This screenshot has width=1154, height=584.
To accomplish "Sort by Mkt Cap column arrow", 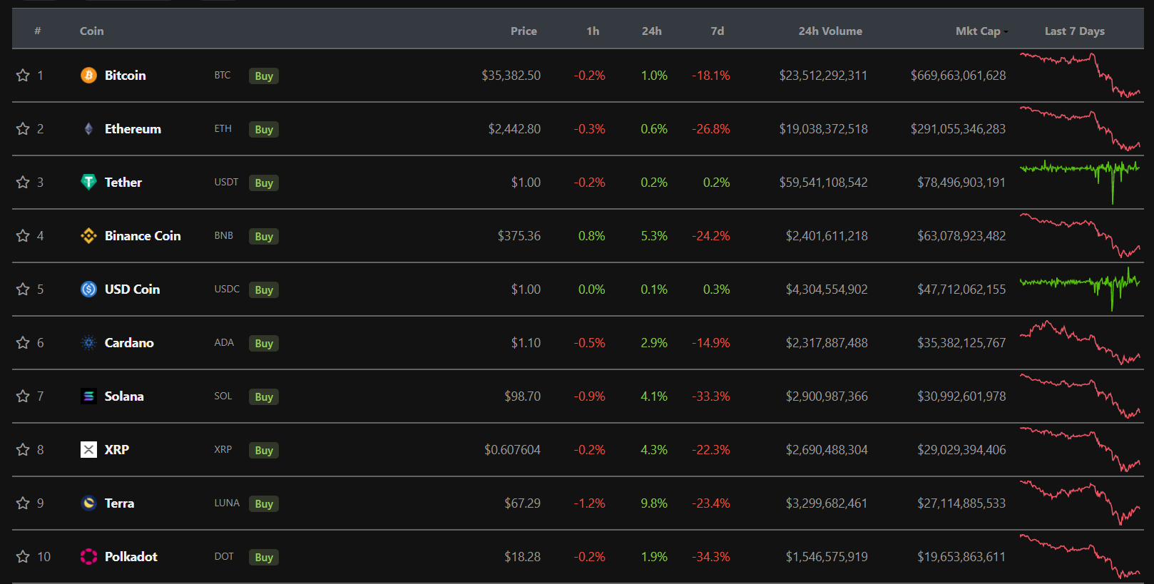I will 1006,32.
